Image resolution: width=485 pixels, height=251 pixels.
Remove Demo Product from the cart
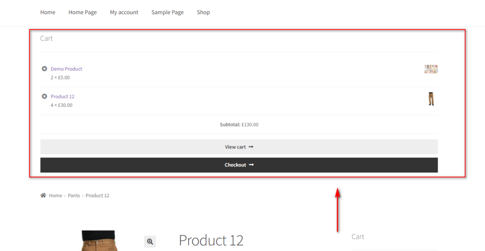click(45, 69)
